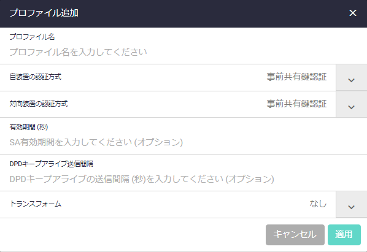Close the プロファイル追加 dialog with X
This screenshot has height=252, width=367.
[x=353, y=13]
